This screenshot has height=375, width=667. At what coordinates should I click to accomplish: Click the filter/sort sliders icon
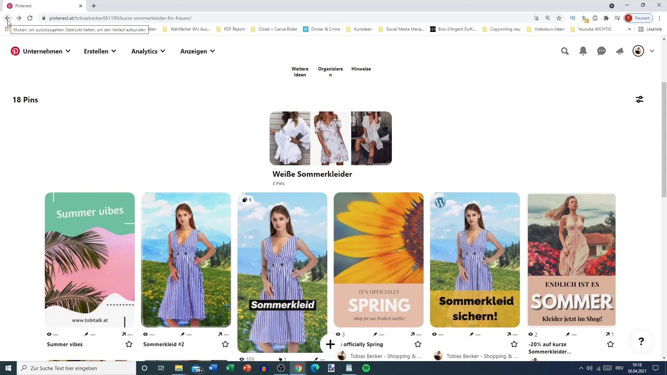(640, 99)
